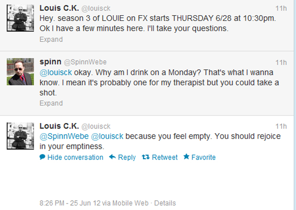This screenshot has height=210, width=296.
Task: Open the Louis C.K. name in first tweet
Action: (x=59, y=8)
